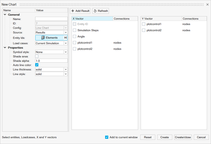Open the Load cases dropdown
This screenshot has height=144, width=211.
66,43
